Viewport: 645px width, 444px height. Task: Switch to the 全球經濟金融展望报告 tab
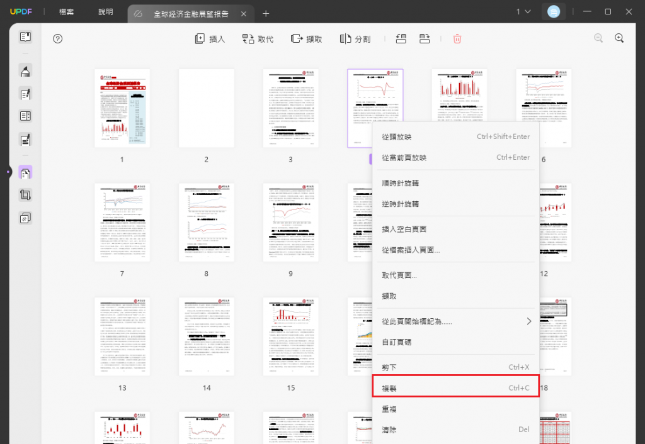coord(191,14)
